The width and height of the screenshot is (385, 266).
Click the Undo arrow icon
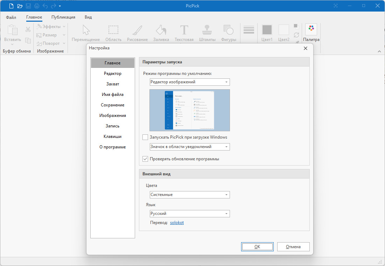click(x=45, y=6)
